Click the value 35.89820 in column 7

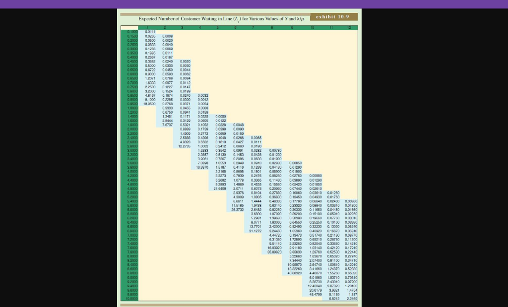[x=273, y=252]
